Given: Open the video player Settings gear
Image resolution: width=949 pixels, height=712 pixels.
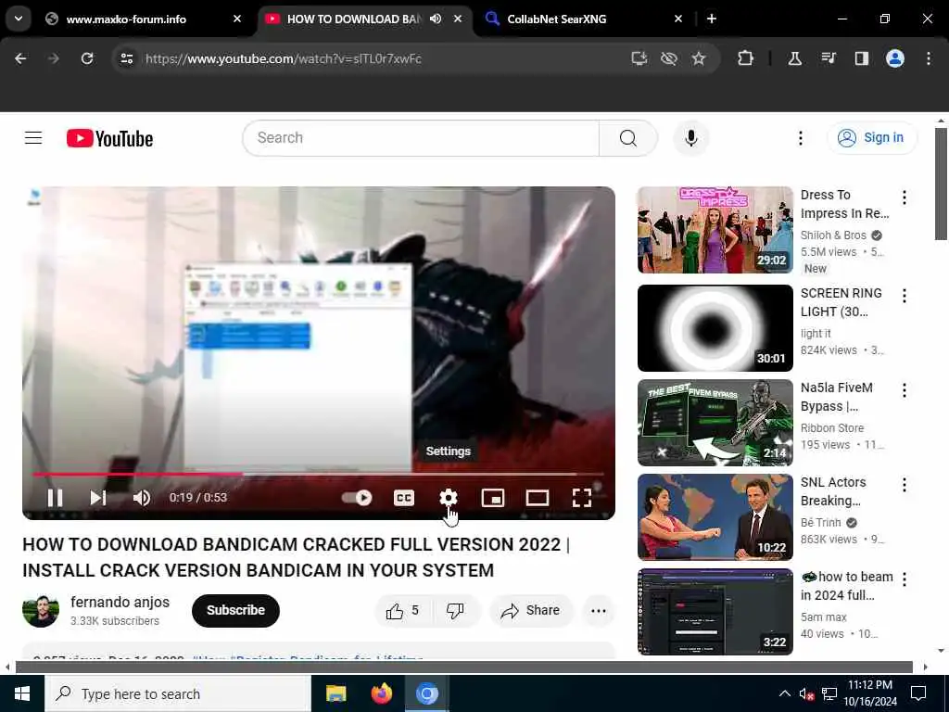Looking at the screenshot, I should coord(448,498).
